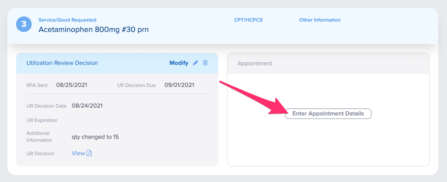Screen dimensions: 447x182
Task: Click the pencil edit icon beside Modify
Action: 196,63
